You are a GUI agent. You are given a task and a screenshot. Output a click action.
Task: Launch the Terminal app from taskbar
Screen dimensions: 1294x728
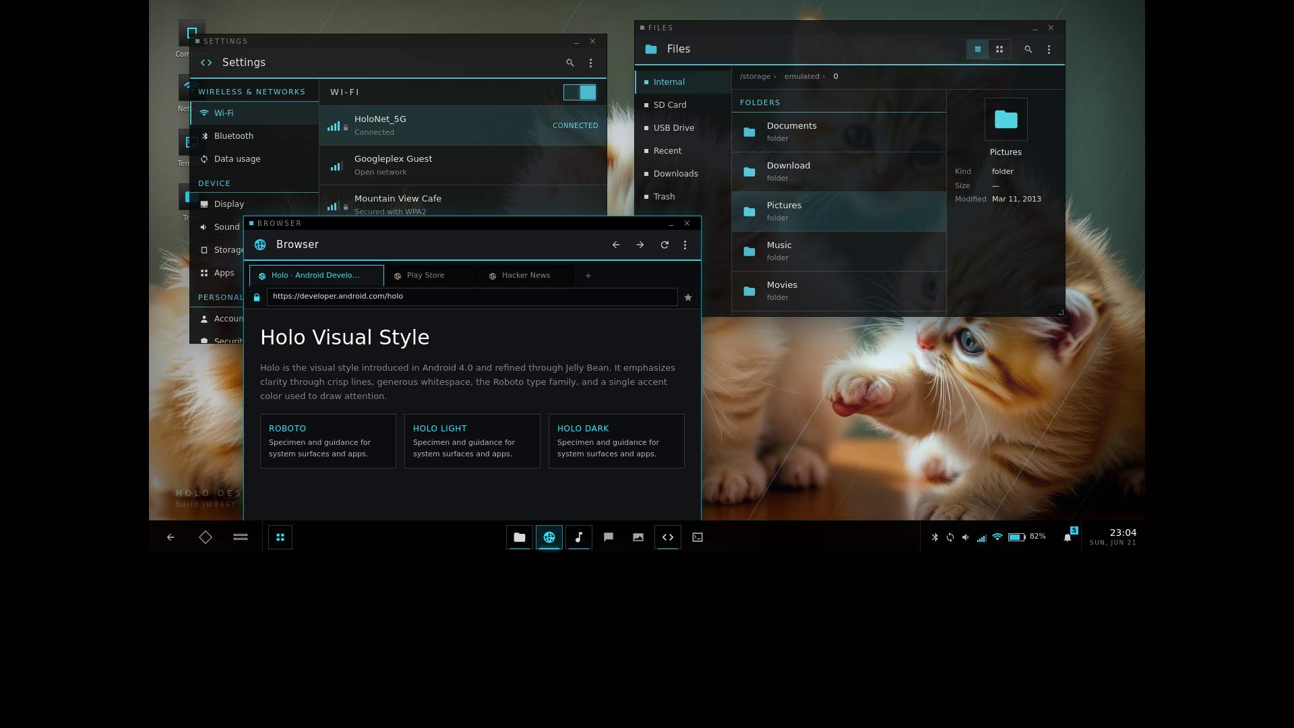tap(698, 537)
